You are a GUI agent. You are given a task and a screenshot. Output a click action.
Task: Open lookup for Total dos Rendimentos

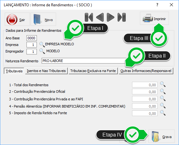[x=163, y=84]
